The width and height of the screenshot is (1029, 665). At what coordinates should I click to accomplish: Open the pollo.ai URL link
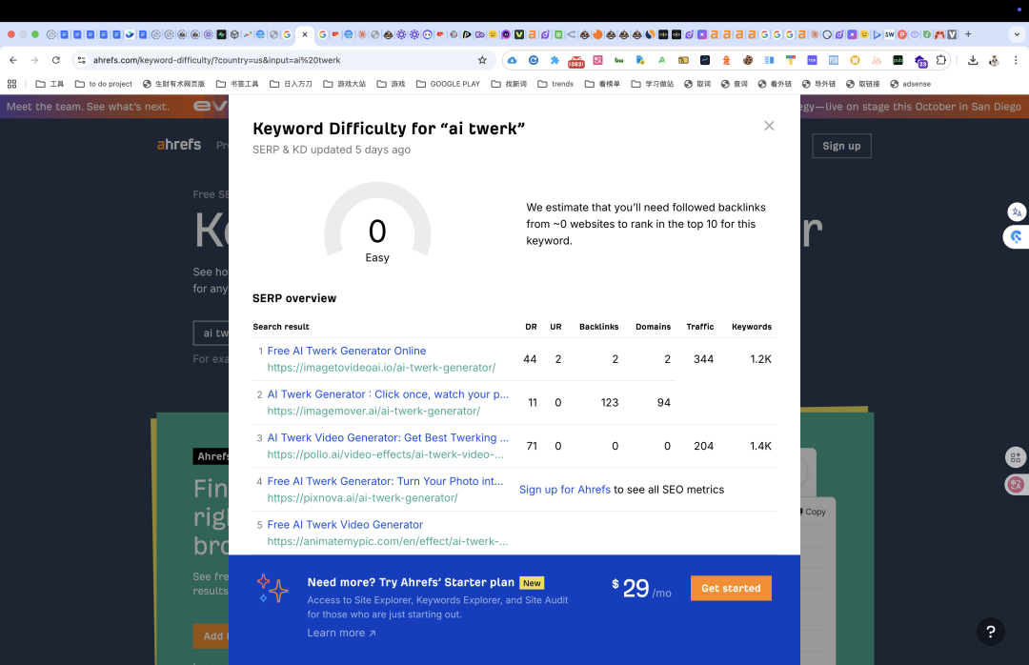385,454
